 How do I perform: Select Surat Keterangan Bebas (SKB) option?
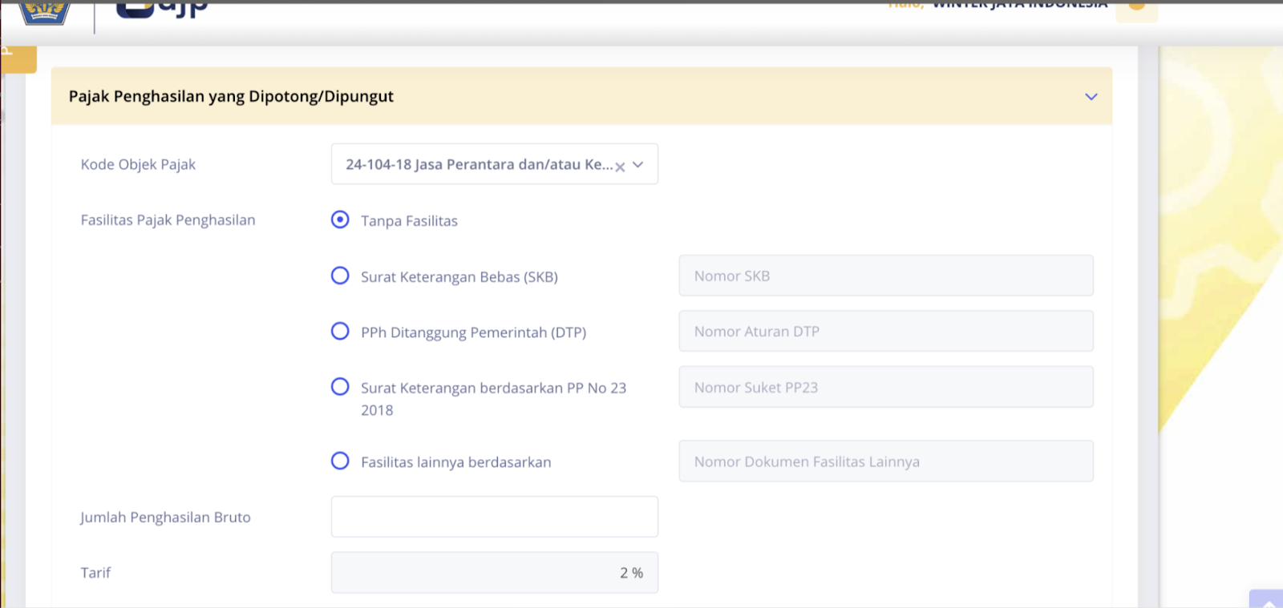tap(340, 276)
